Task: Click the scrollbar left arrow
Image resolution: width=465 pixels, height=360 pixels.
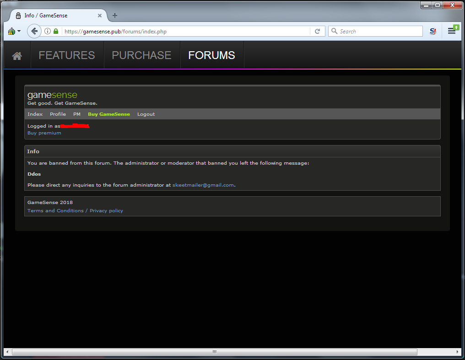Action: coord(7,352)
